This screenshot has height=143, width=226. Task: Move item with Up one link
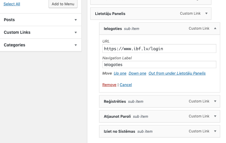pyautogui.click(x=120, y=73)
